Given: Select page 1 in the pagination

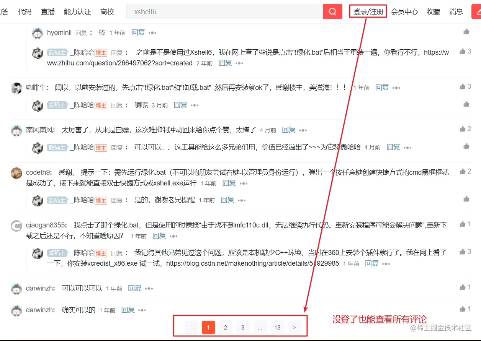Looking at the screenshot, I should click(x=208, y=328).
